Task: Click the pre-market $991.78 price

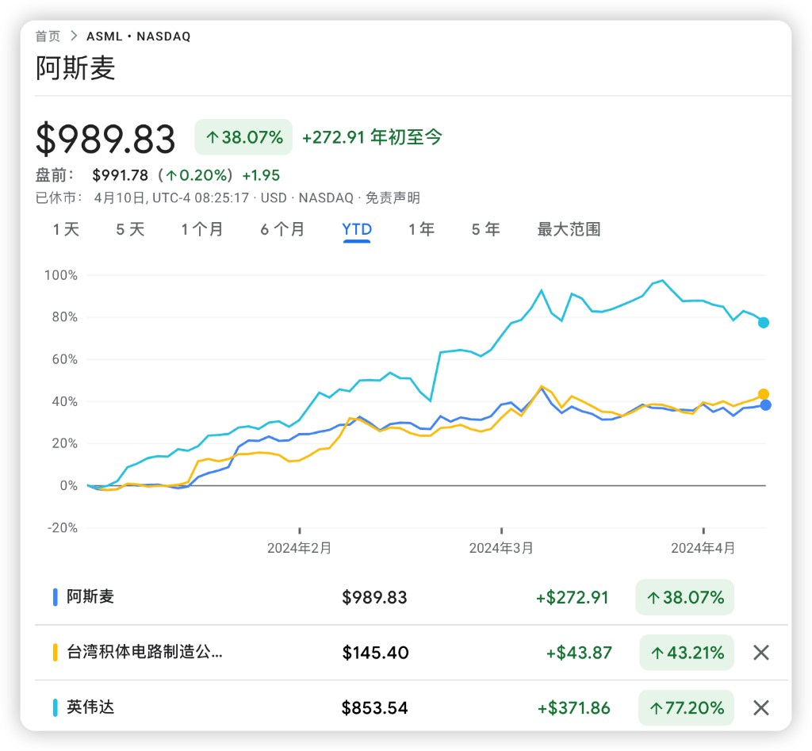Action: pyautogui.click(x=121, y=175)
